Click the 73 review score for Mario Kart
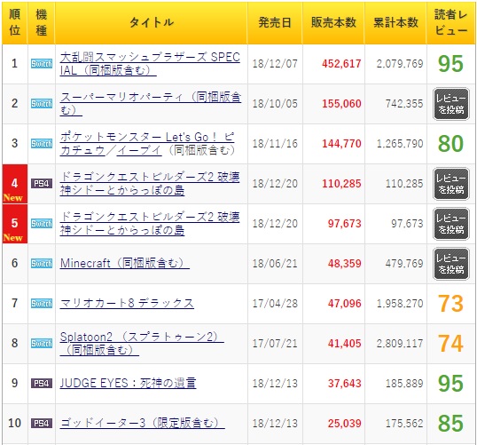The width and height of the screenshot is (477, 445). point(450,303)
